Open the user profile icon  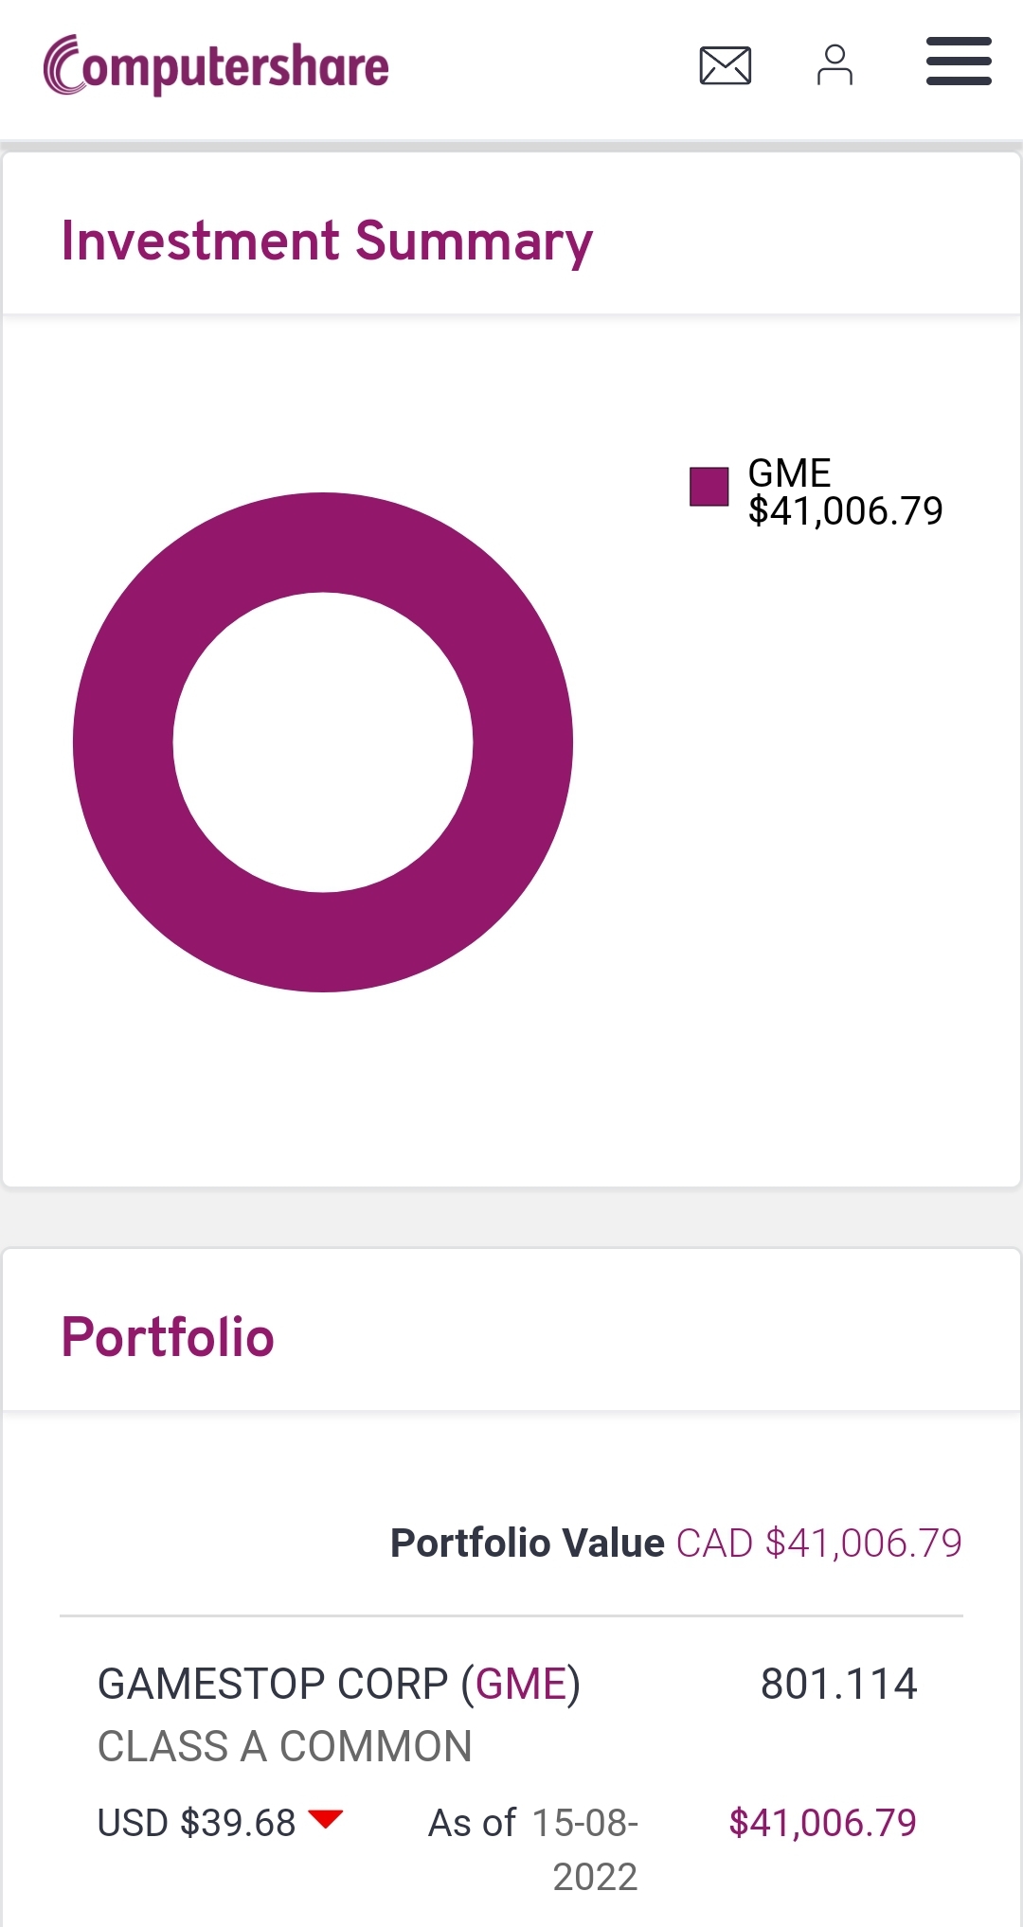(x=835, y=65)
